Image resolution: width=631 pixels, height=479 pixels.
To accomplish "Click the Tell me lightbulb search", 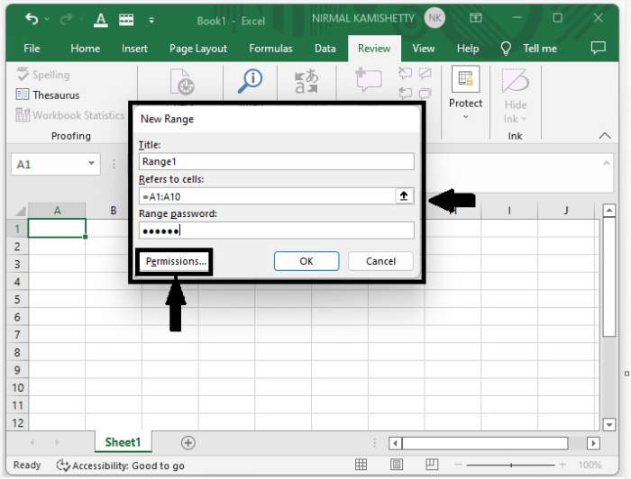I will [528, 49].
